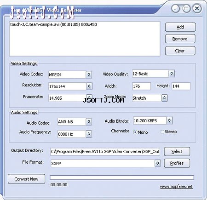Click the MPEG4 video codec value
Image resolution: width=207 pixels, height=200 pixels.
click(x=55, y=75)
